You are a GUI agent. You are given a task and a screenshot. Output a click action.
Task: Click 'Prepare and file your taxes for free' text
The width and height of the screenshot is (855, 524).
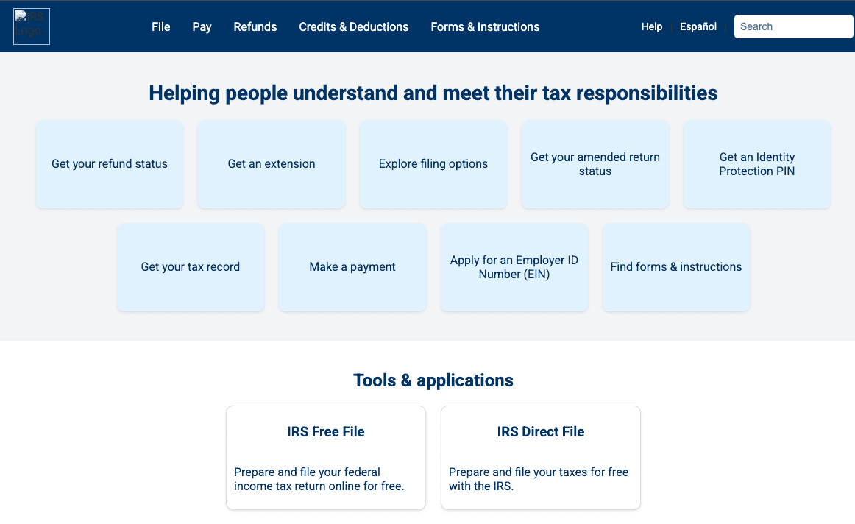coord(539,479)
